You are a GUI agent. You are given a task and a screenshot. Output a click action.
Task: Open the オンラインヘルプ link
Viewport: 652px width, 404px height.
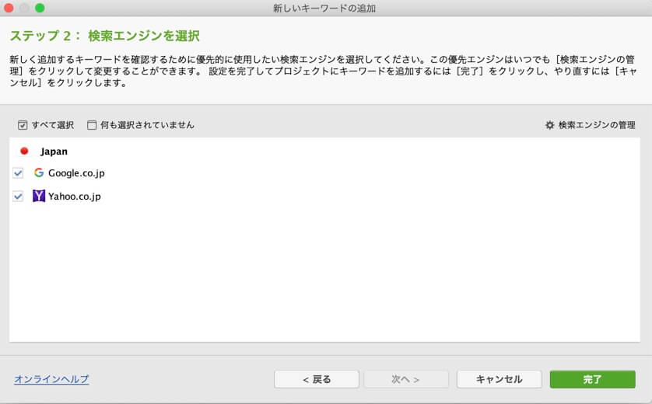pyautogui.click(x=51, y=379)
